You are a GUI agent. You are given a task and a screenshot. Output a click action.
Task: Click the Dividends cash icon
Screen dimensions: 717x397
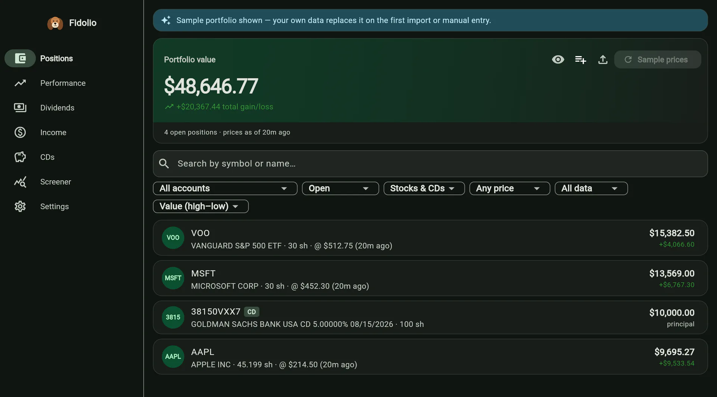tap(20, 108)
